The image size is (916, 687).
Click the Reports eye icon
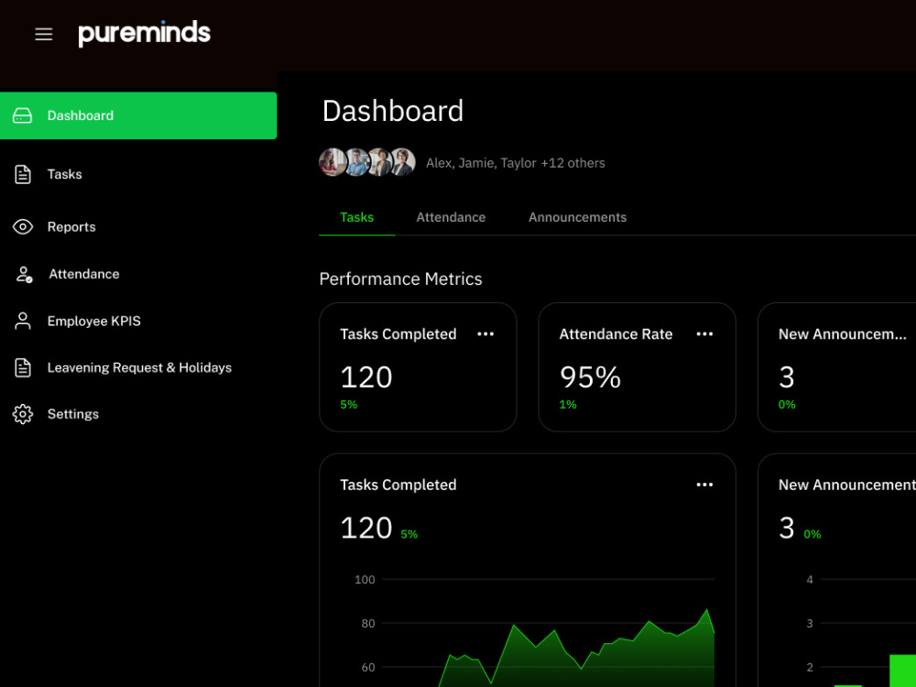(x=23, y=226)
